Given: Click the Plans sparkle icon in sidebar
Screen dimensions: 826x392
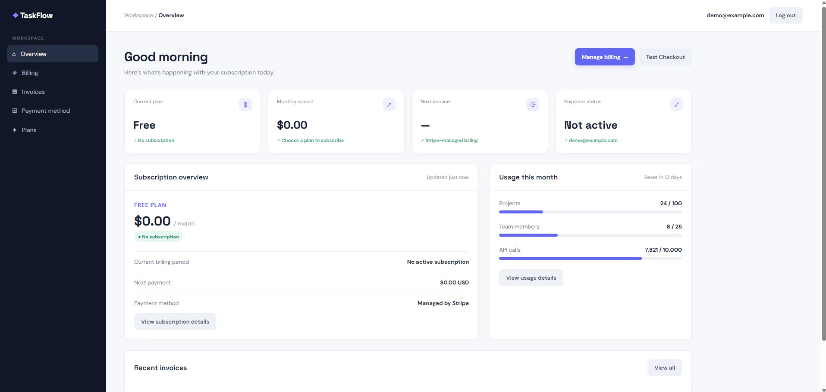Looking at the screenshot, I should tap(15, 130).
